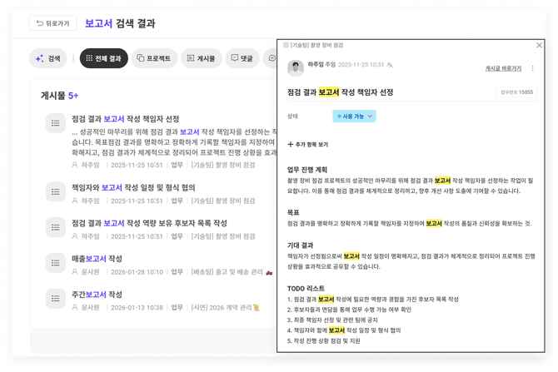
Task: Click the 업무번호 15855 badge
Action: click(x=516, y=92)
